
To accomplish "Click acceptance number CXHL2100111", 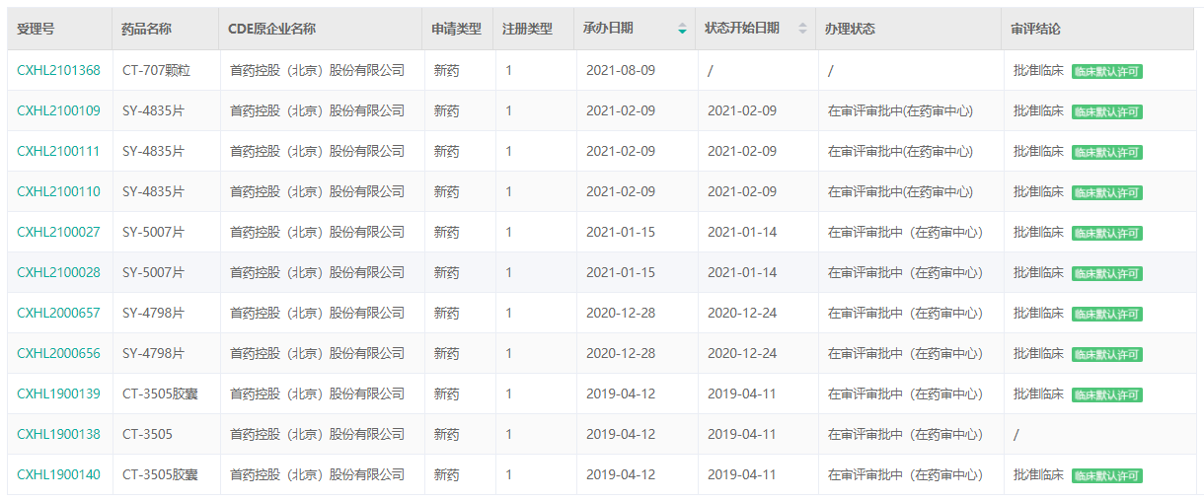I will tap(58, 152).
